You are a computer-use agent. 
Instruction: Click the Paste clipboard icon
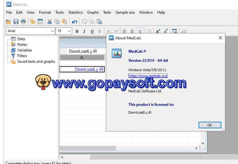coord(65,22)
